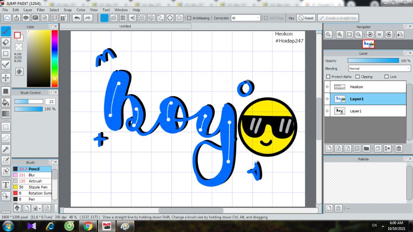Open the Snap menu
413x232 pixels.
(x=68, y=10)
